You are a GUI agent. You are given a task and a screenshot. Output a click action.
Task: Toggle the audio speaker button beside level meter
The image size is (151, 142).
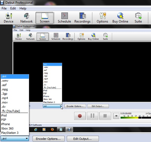pyautogui.click(x=116, y=116)
